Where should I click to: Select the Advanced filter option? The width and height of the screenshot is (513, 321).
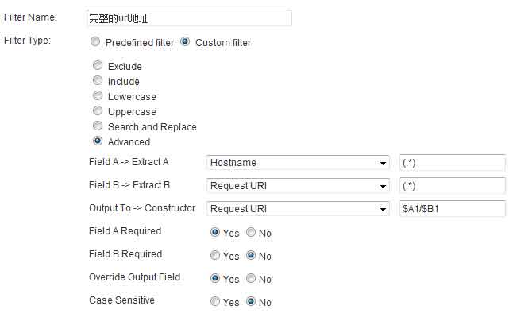point(98,141)
